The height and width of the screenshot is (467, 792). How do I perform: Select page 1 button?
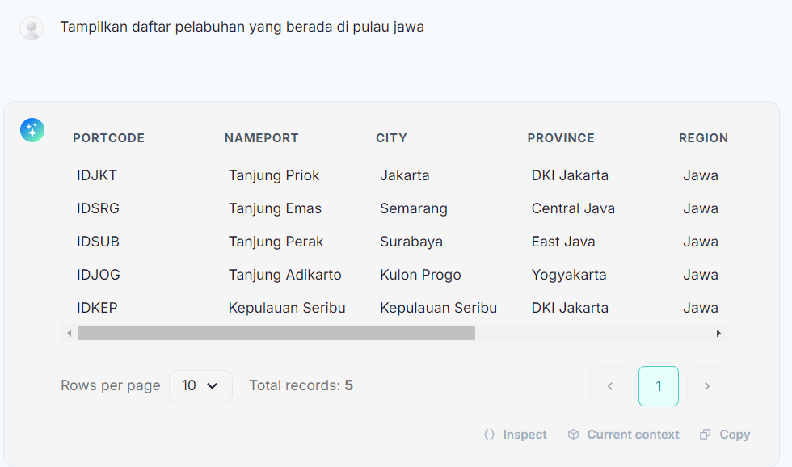[659, 386]
